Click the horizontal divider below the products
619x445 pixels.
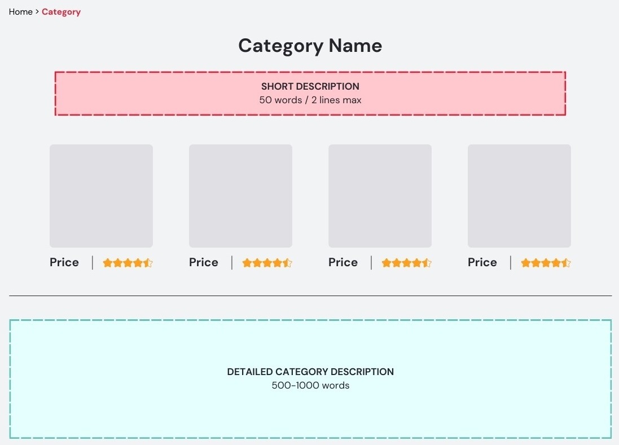(x=310, y=296)
